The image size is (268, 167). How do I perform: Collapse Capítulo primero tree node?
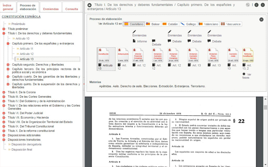pos(8,44)
